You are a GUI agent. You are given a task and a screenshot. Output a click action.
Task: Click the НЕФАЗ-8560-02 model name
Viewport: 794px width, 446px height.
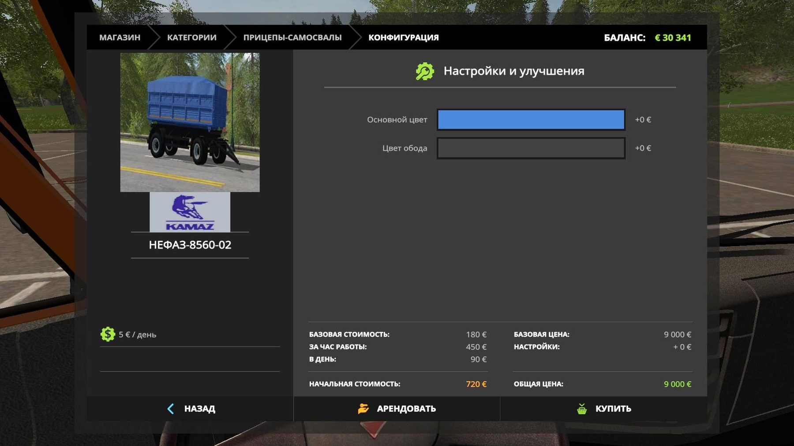[x=190, y=245]
